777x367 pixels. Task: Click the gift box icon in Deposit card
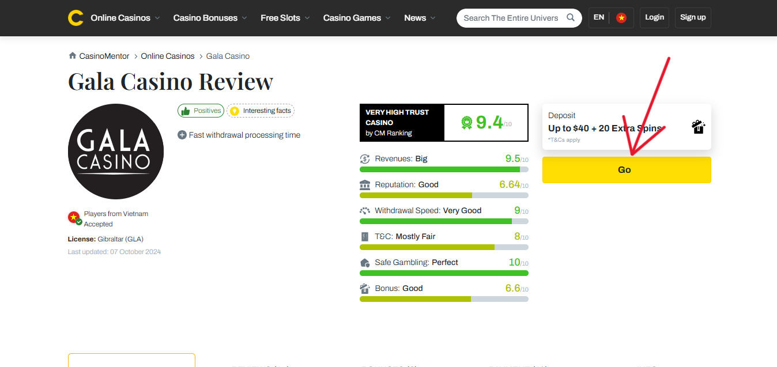(699, 127)
